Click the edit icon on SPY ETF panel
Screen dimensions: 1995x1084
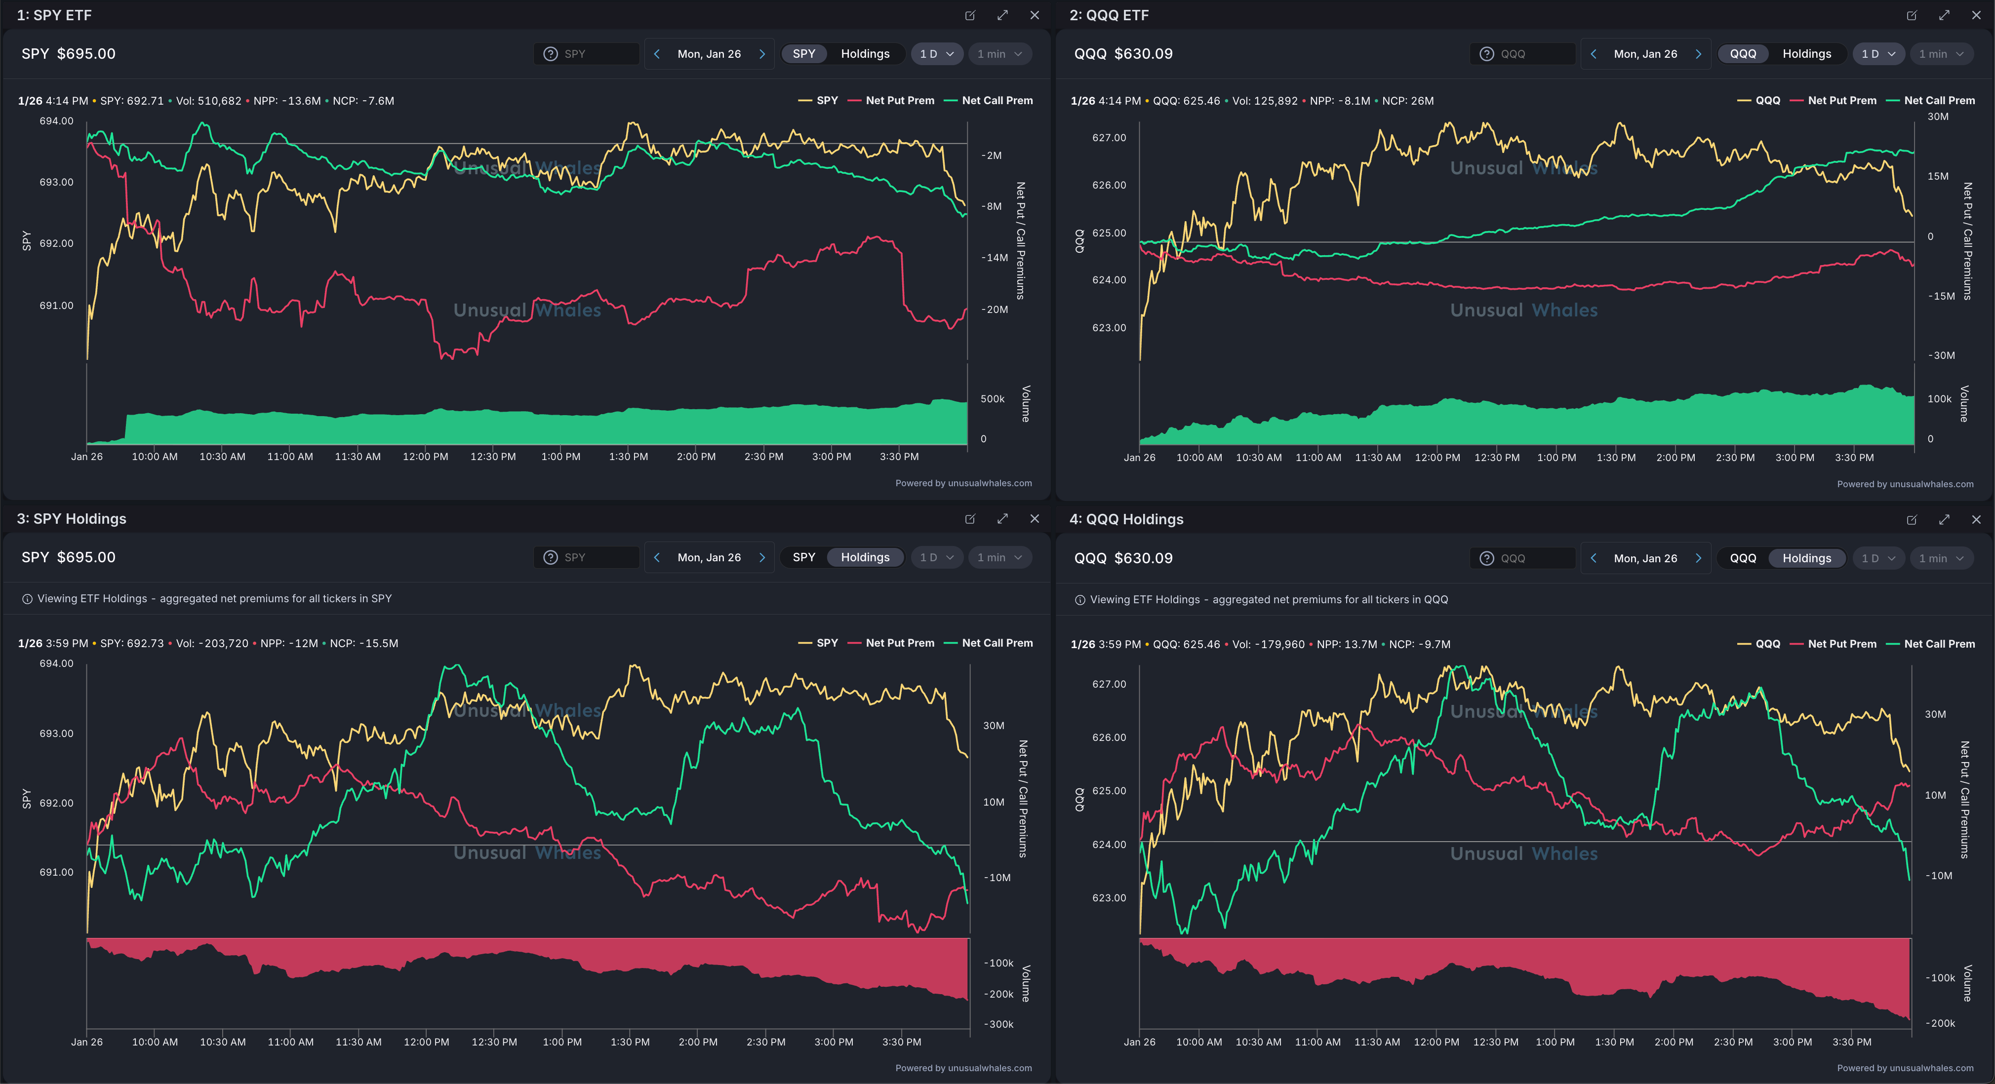point(970,15)
